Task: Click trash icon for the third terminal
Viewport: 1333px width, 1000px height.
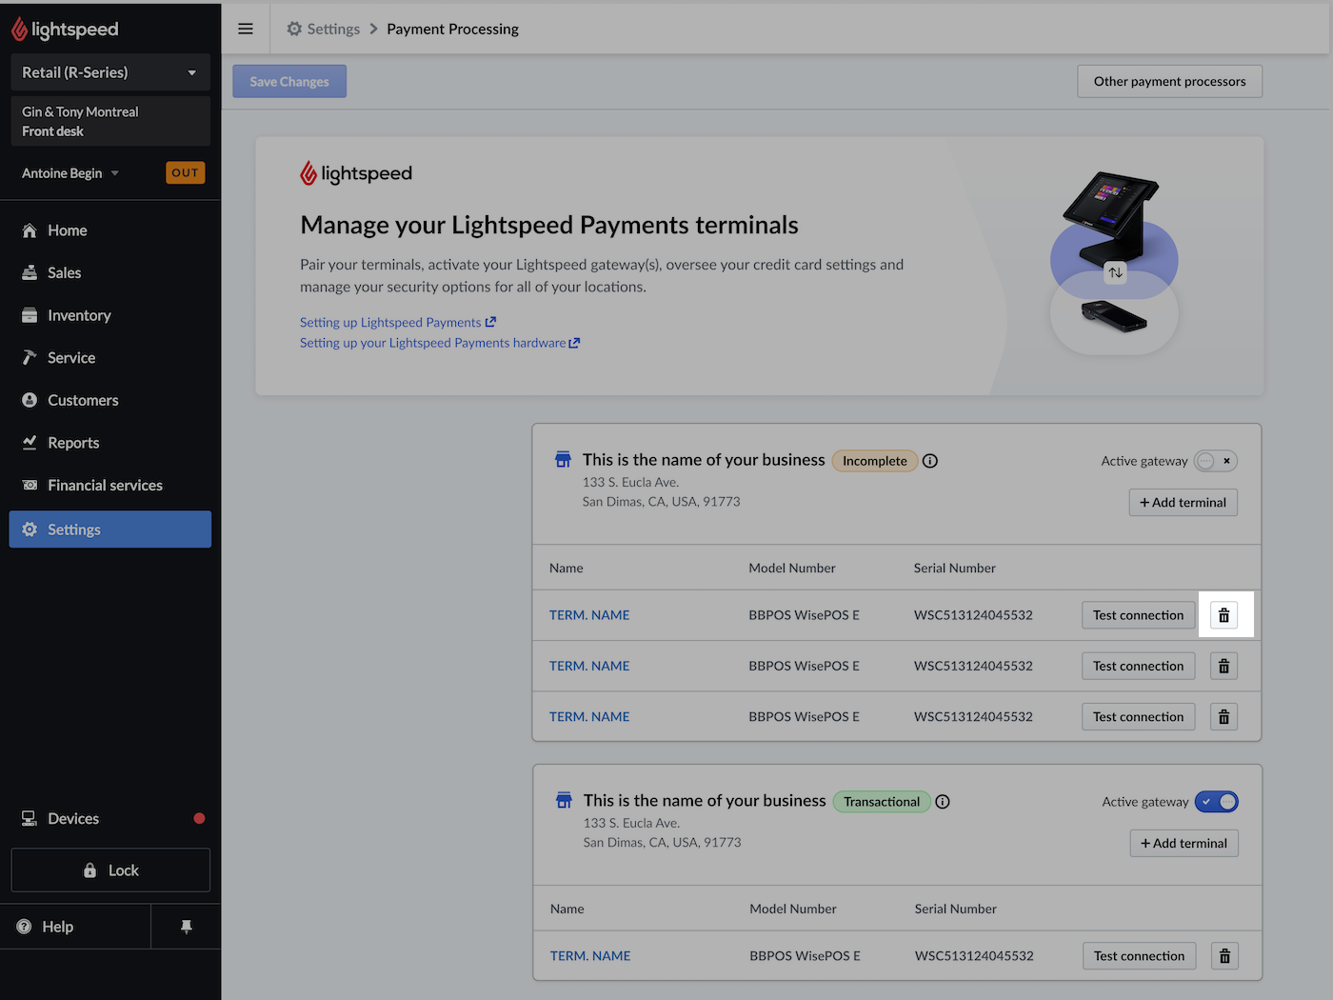Action: (x=1224, y=717)
